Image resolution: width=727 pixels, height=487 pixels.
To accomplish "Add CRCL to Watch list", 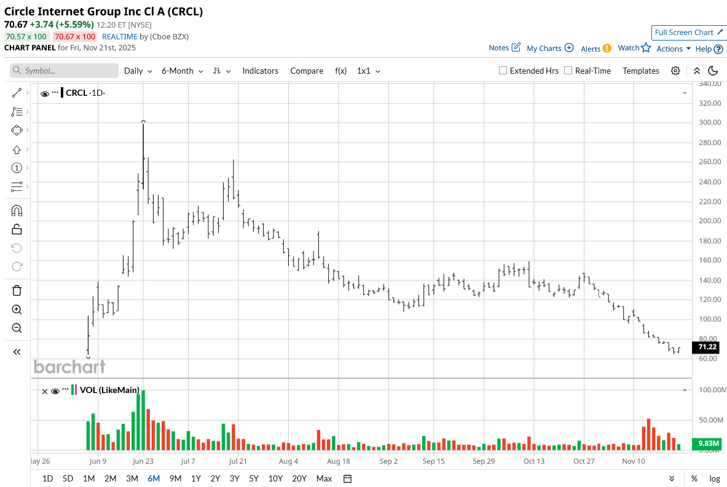I will coord(646,47).
